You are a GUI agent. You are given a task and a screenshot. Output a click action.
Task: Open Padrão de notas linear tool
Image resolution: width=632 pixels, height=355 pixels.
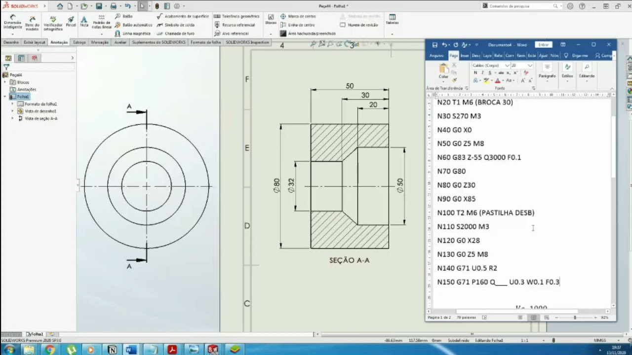(x=102, y=22)
